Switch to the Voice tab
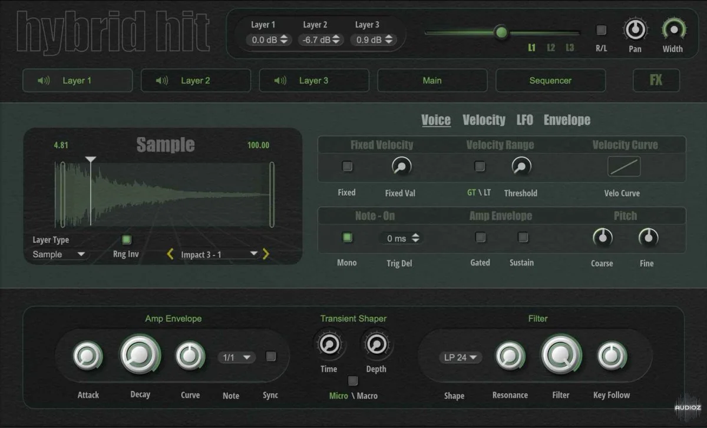 436,120
